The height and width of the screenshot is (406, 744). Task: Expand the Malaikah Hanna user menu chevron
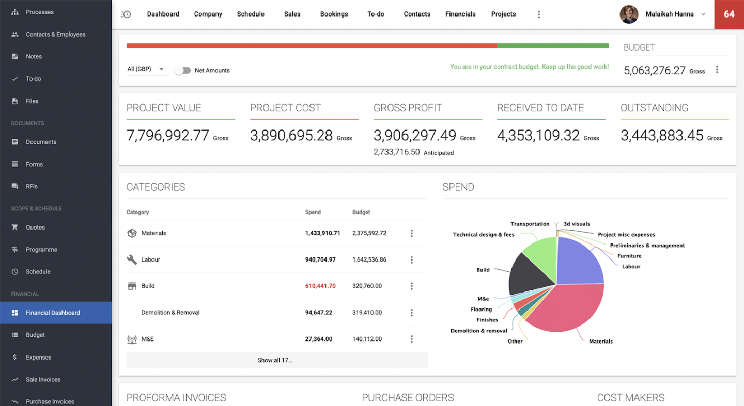pos(703,14)
